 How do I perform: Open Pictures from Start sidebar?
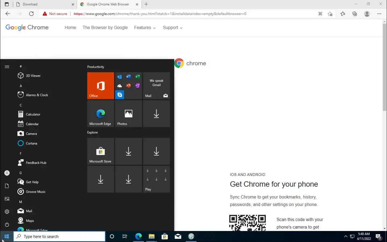point(7,199)
